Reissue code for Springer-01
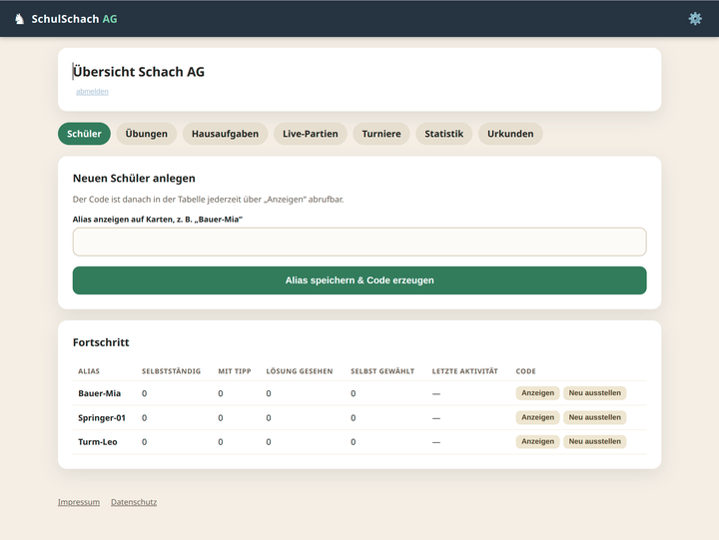719x540 pixels. pyautogui.click(x=595, y=417)
